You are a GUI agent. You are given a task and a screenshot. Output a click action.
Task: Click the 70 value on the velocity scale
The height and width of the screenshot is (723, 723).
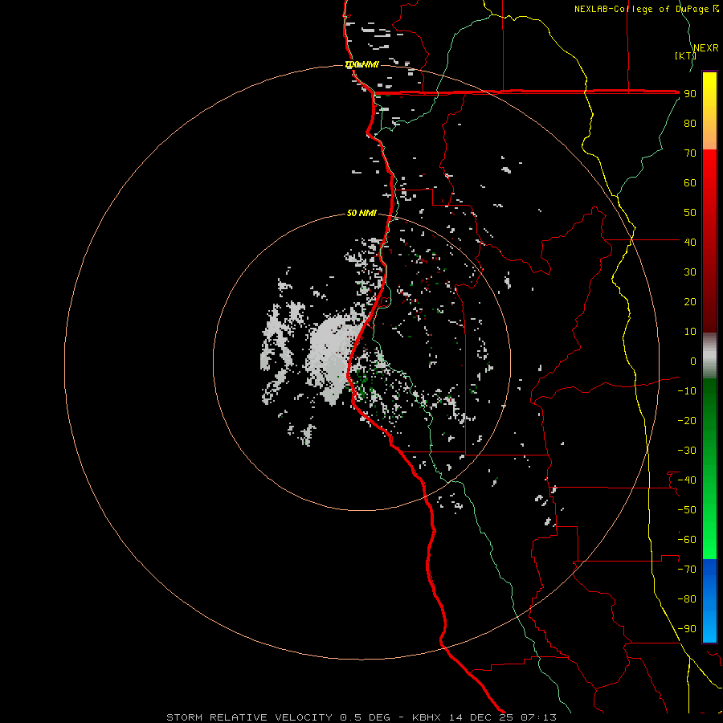[x=690, y=153]
